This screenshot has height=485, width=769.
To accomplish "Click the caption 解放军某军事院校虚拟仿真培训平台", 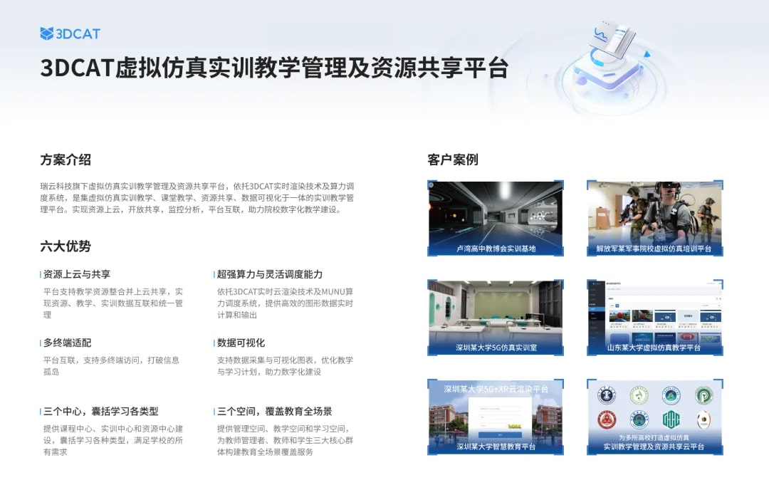I will click(654, 249).
